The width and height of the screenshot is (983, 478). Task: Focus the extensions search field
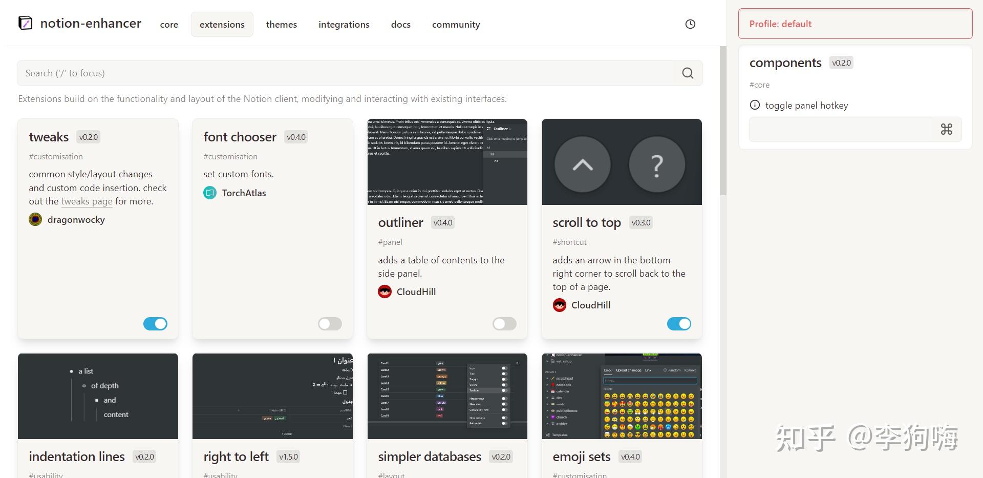tap(359, 73)
